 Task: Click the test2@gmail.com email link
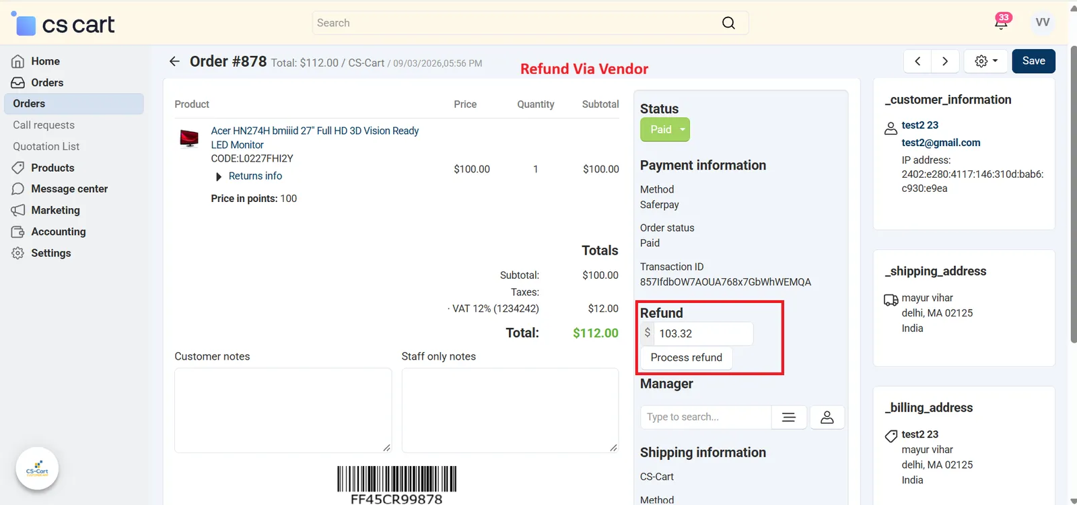tap(941, 143)
